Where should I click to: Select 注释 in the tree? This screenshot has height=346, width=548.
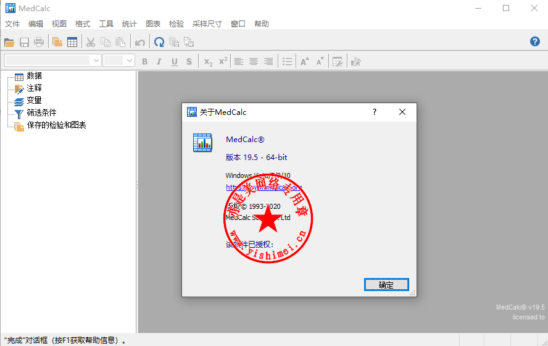(35, 88)
